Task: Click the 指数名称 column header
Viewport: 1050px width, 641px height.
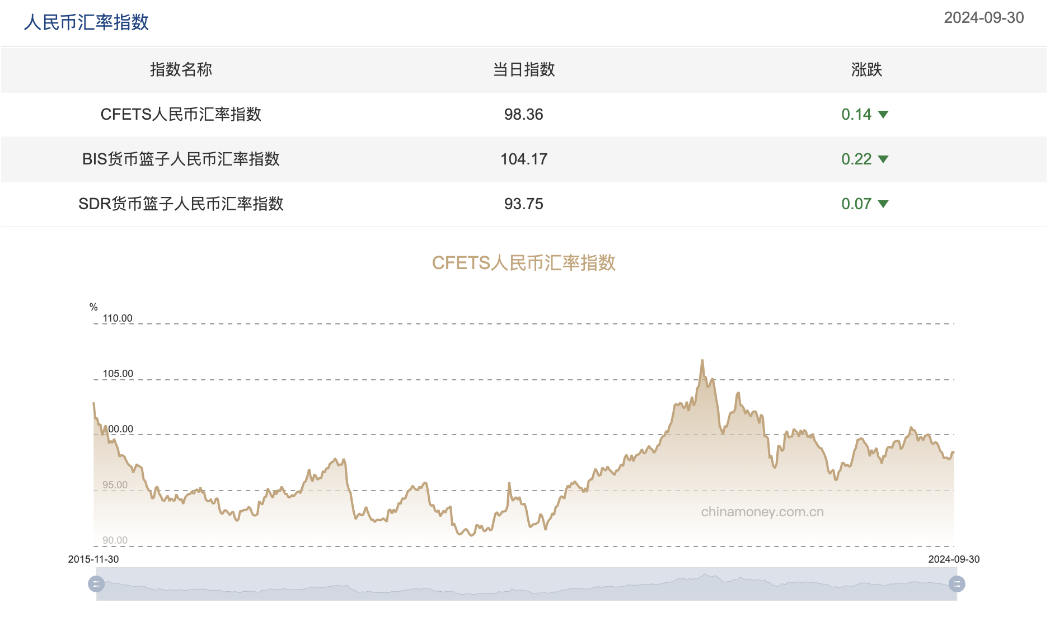Action: [x=180, y=70]
